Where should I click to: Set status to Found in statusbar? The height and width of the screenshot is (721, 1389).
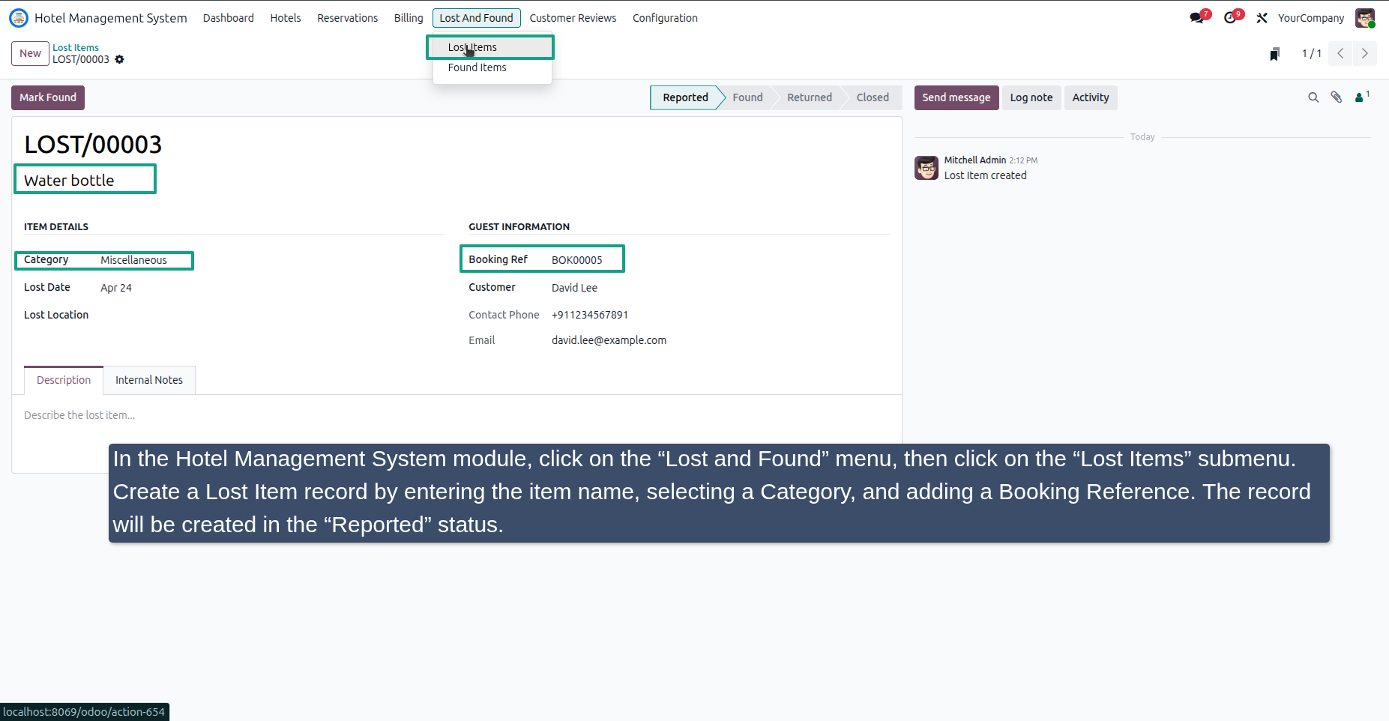[x=747, y=97]
